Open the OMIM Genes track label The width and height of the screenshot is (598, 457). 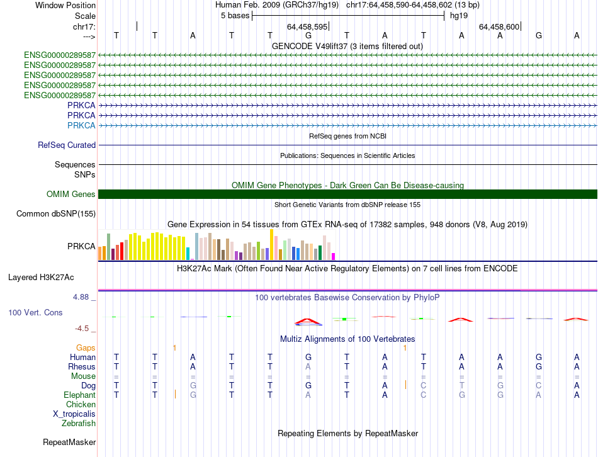point(71,194)
